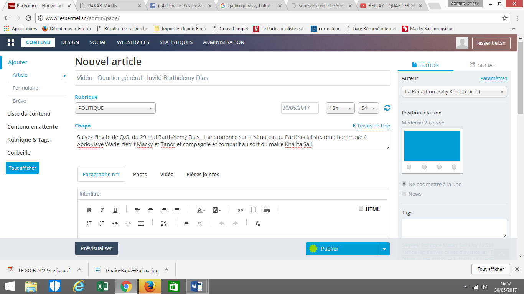Select the 'Ne pas mettre à la une' option
Viewport: 524px width, 294px height.
404,184
